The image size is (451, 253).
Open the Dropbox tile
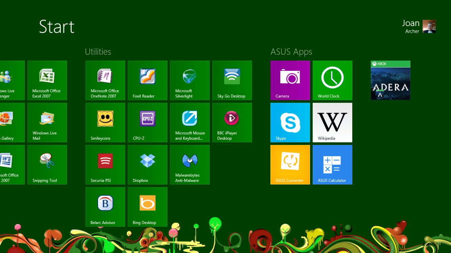(x=147, y=165)
